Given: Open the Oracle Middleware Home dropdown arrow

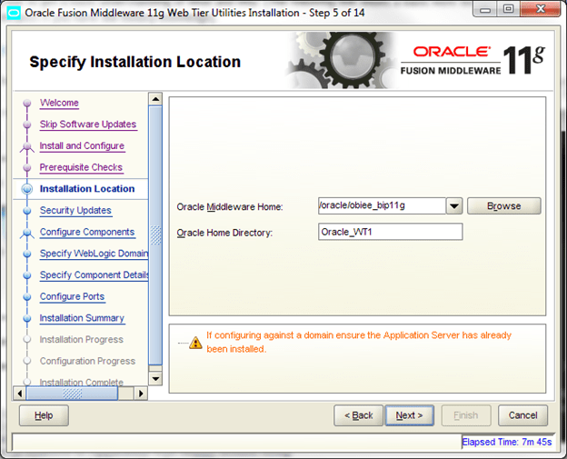Looking at the screenshot, I should [455, 206].
